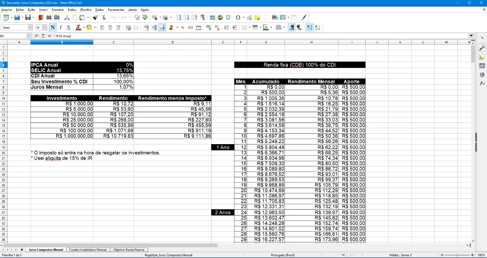
Task: Click the AutoFilter funnel icon
Action: 203,17
